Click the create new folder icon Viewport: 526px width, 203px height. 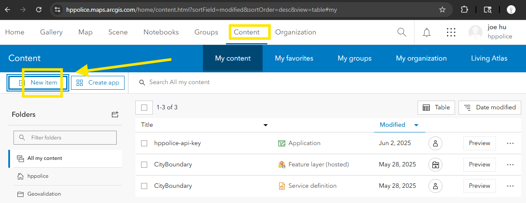115,115
